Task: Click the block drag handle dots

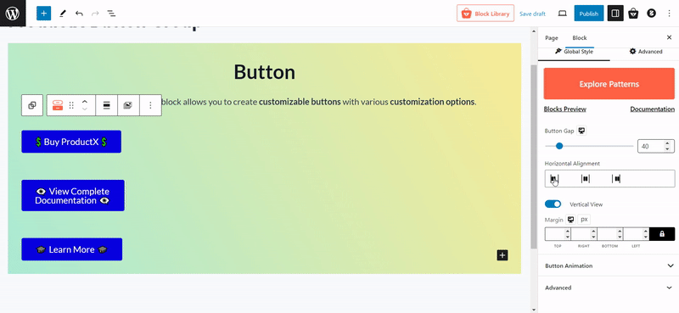Action: (72, 105)
